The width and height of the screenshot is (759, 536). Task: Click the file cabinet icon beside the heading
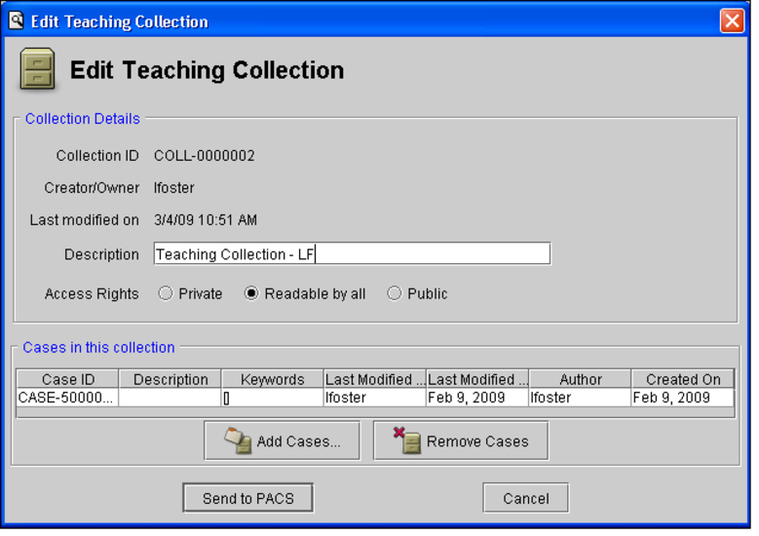pyautogui.click(x=37, y=71)
